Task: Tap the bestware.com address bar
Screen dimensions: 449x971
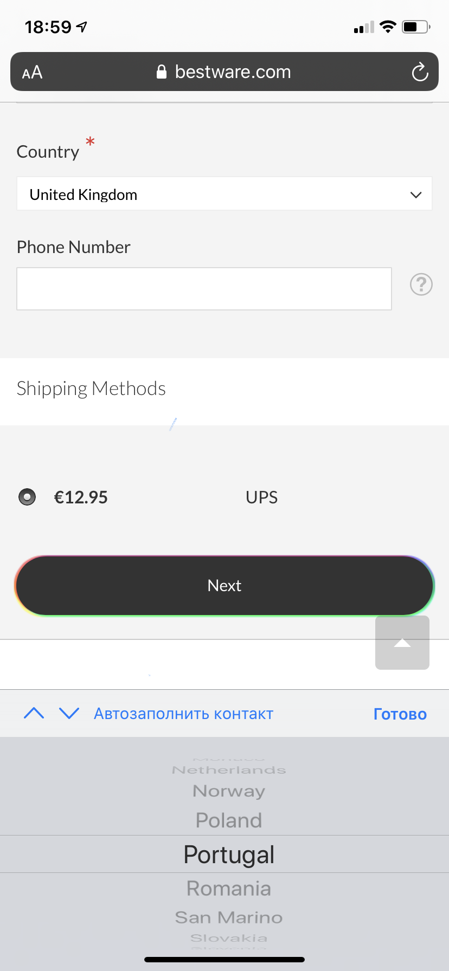Action: pos(224,72)
